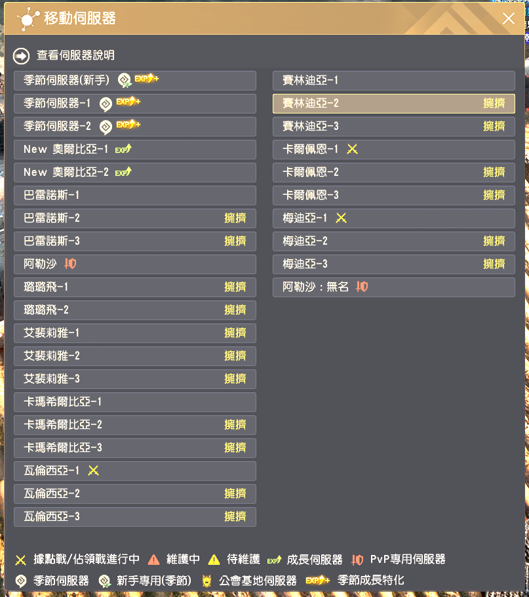Click the EXP+ icon on 季節伺服器-2
This screenshot has width=529, height=597.
coord(128,125)
